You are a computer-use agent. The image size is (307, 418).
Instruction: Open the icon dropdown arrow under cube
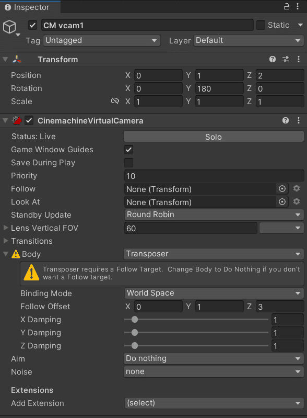click(x=18, y=35)
